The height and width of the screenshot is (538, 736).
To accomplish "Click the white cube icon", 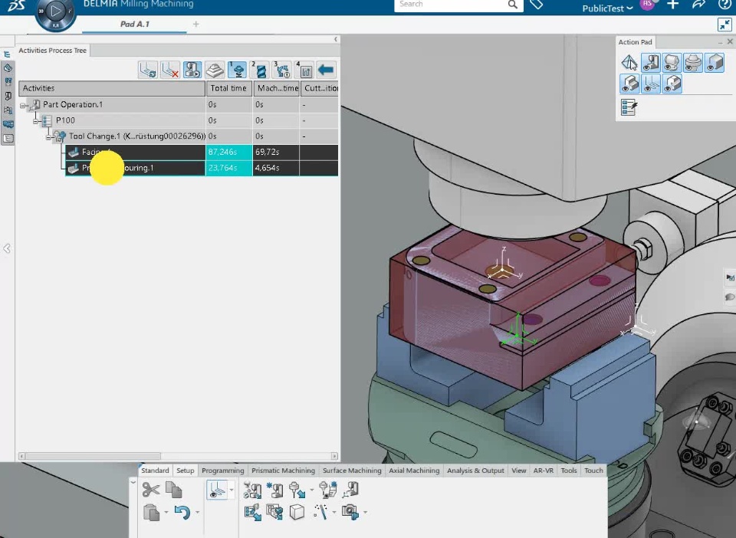I will (297, 512).
